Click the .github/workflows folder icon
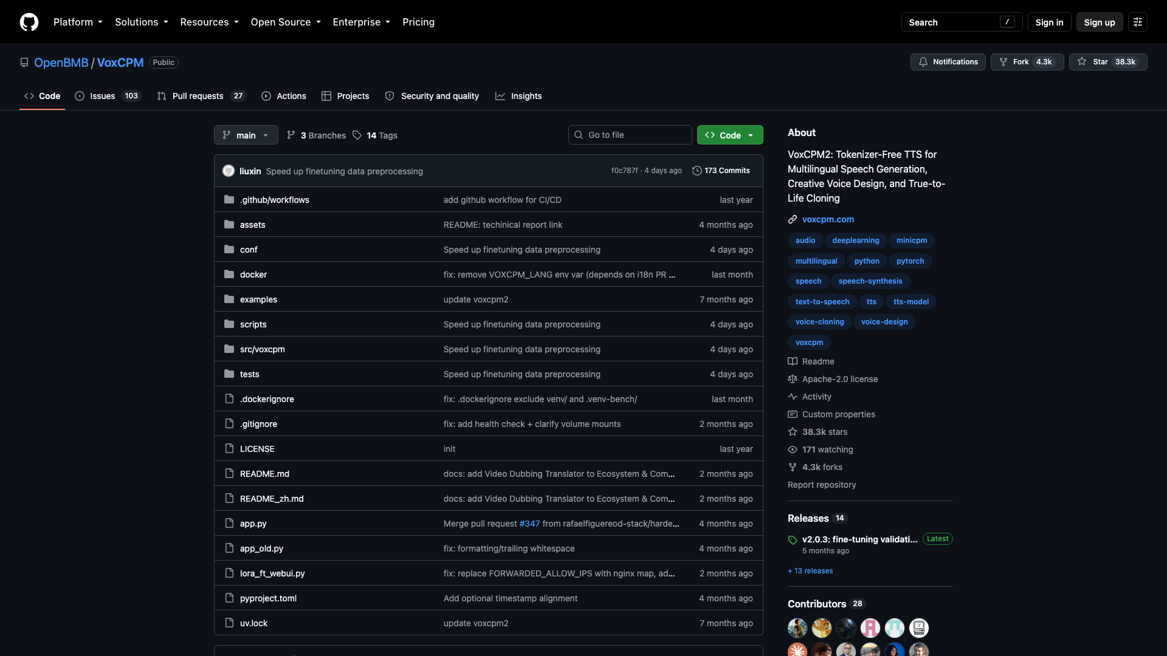Image resolution: width=1167 pixels, height=656 pixels. point(229,200)
